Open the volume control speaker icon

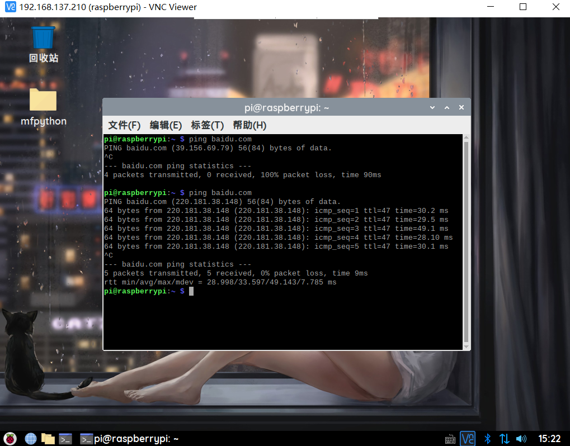(521, 439)
